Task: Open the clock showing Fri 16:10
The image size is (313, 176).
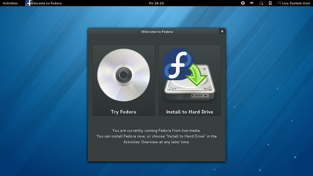Action: point(156,3)
